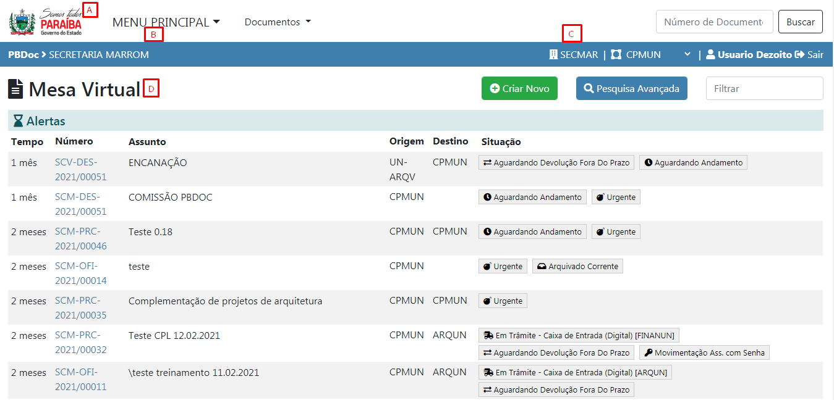Expand the Documentos menu
Viewport: 834px width, 400px height.
coord(278,22)
